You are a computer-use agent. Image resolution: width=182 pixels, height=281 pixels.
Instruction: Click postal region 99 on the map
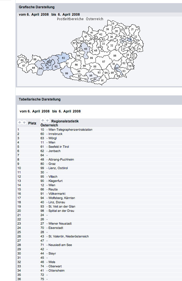(66, 73)
